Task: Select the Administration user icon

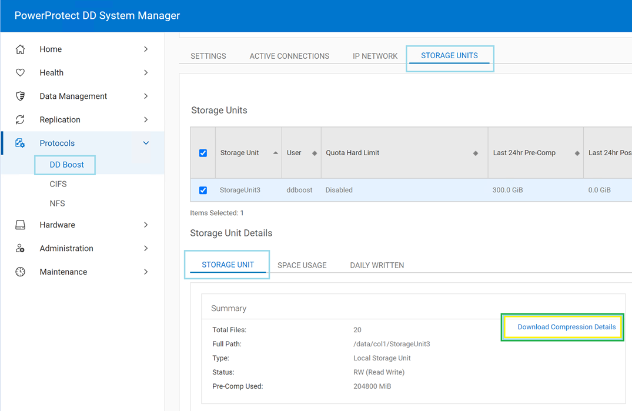Action: point(21,248)
